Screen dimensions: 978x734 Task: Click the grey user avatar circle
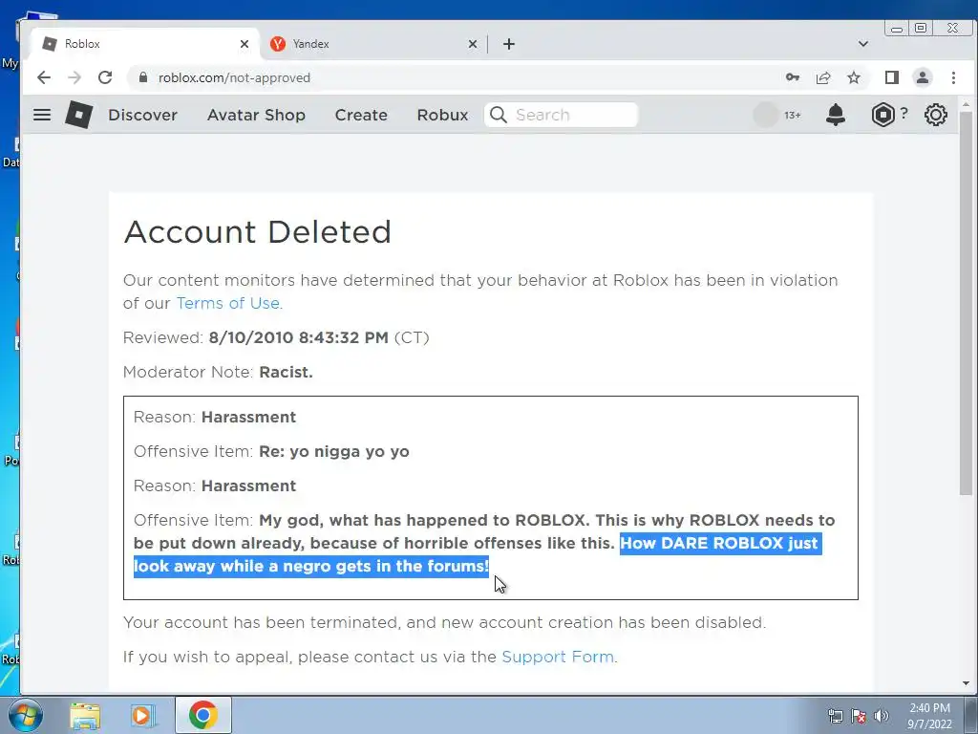(x=765, y=115)
